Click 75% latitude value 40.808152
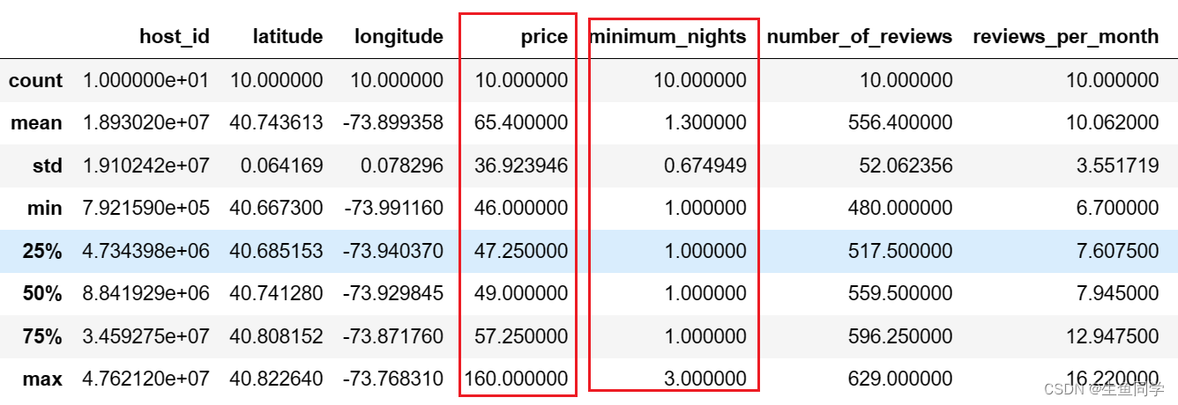 click(277, 335)
